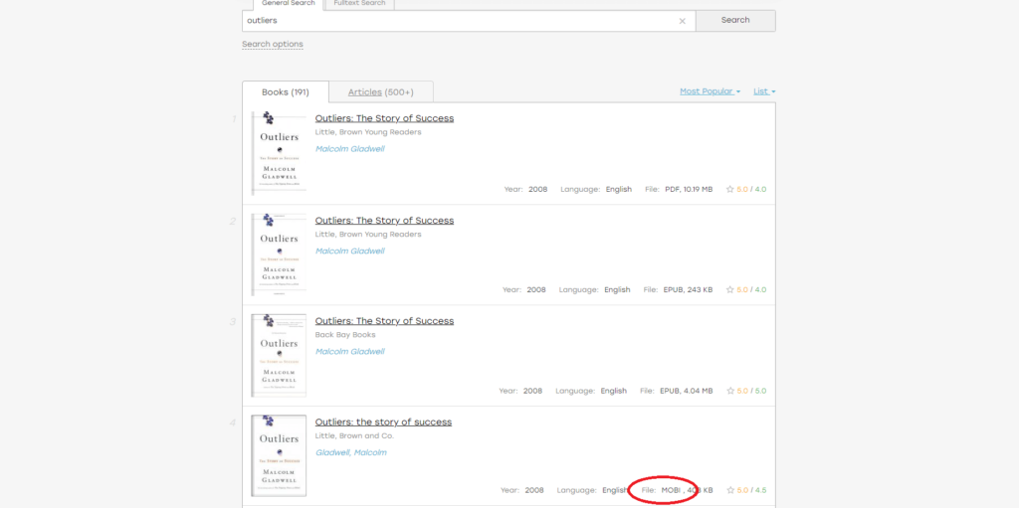The image size is (1019, 508).
Task: Click the Search button
Action: point(735,20)
